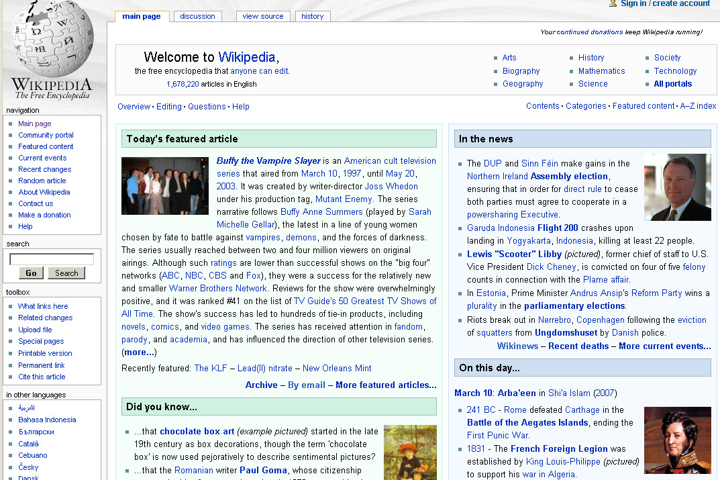Open the History portal link

591,58
